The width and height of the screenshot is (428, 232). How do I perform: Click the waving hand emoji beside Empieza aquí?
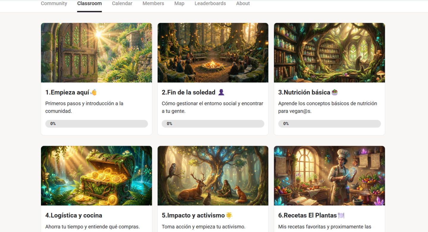point(94,93)
